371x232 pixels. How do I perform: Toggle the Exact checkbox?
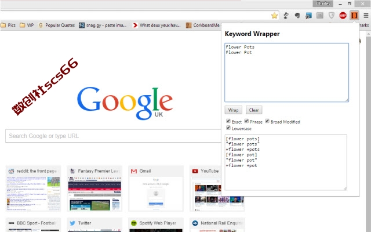[x=228, y=121]
